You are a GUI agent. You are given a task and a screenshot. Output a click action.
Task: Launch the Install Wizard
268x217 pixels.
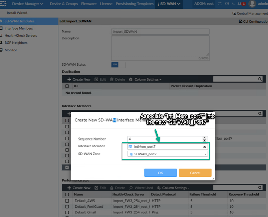(x=17, y=13)
